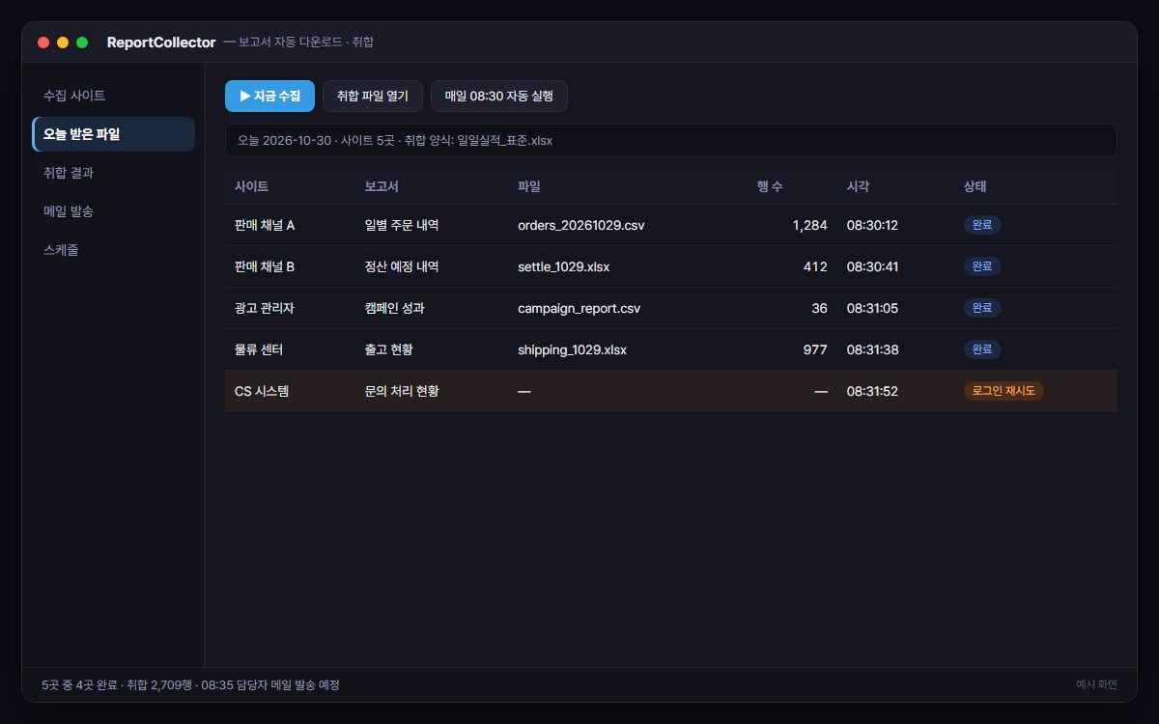This screenshot has width=1159, height=724.
Task: Click the 일별 주문 내역 report cell
Action: [x=402, y=225]
